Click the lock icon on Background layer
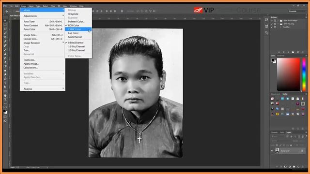The height and width of the screenshot is (174, 310). pyautogui.click(x=302, y=151)
